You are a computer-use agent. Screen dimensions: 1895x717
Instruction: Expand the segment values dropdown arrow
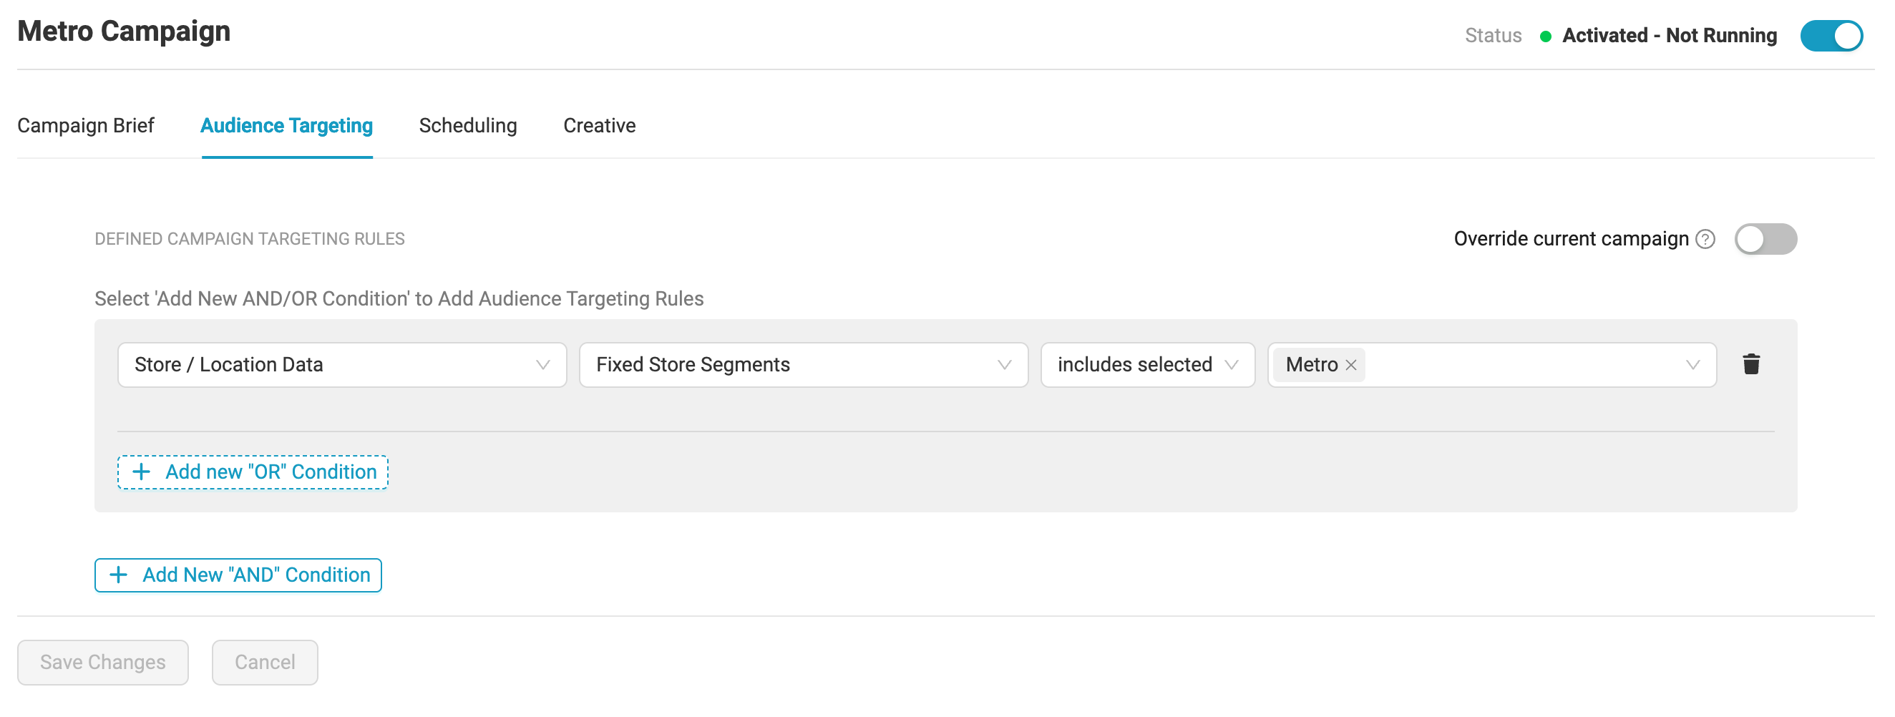click(x=1692, y=365)
